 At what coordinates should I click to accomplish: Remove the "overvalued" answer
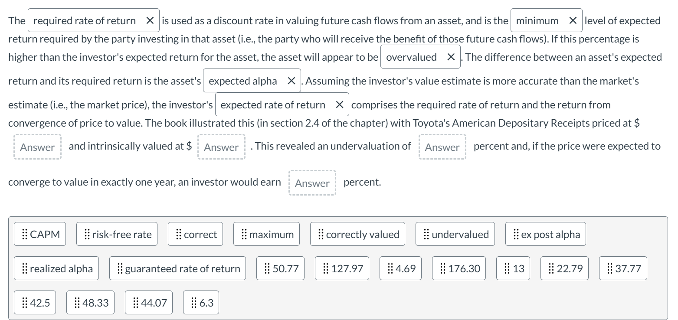pyautogui.click(x=452, y=56)
